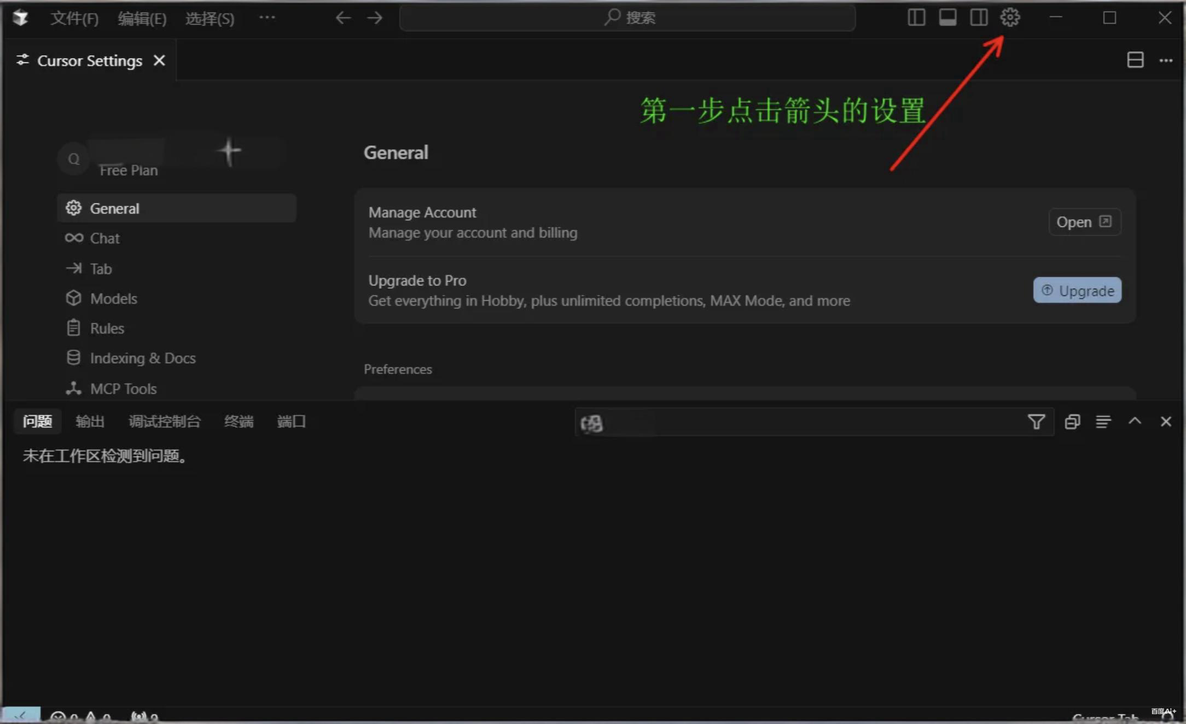Toggle primary sidebar layout icon

coord(916,17)
